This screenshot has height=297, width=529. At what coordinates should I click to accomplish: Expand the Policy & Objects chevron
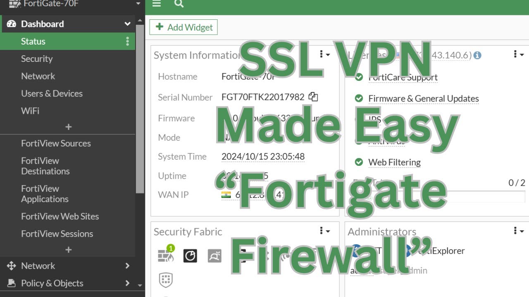[x=127, y=283]
